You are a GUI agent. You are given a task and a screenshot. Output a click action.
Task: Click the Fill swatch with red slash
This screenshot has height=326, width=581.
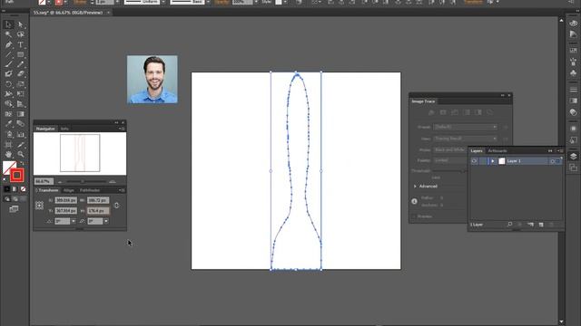pos(8,167)
